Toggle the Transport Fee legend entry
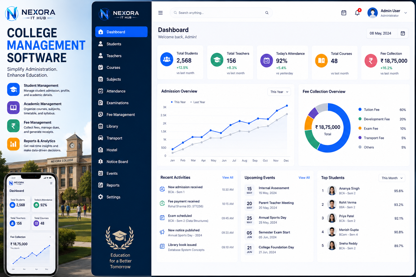Viewport: 416px width, 277px height. pos(382,138)
